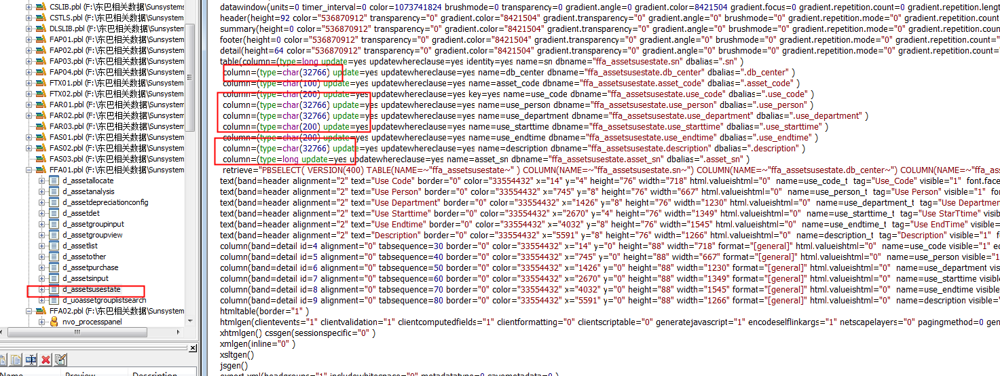Click the horizontal scrollbar right arrow
Viewport: 1000px width, 376px height.
click(x=179, y=332)
